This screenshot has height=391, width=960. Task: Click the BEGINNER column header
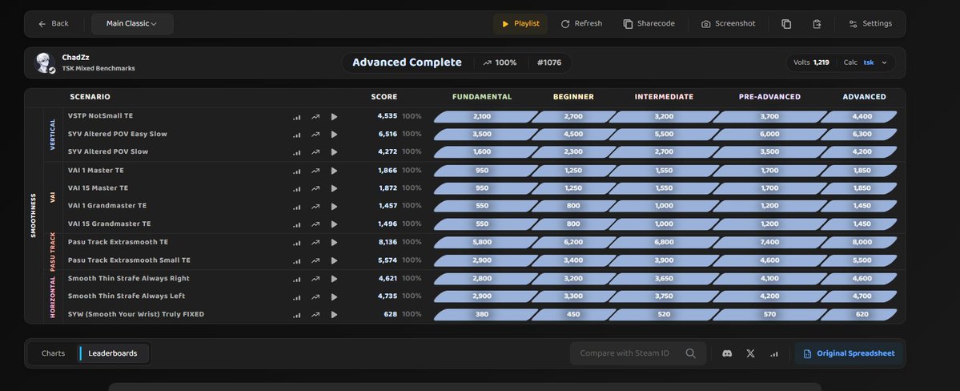573,97
